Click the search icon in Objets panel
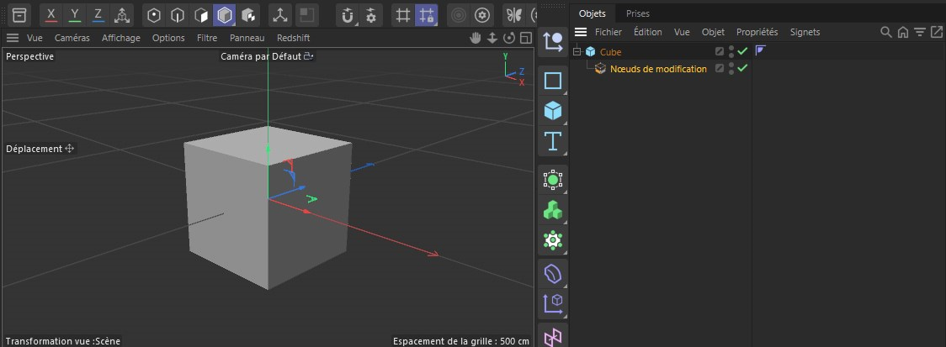 click(885, 32)
